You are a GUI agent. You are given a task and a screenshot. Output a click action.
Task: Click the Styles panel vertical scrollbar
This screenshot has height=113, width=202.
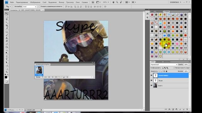pyautogui.click(x=190, y=35)
